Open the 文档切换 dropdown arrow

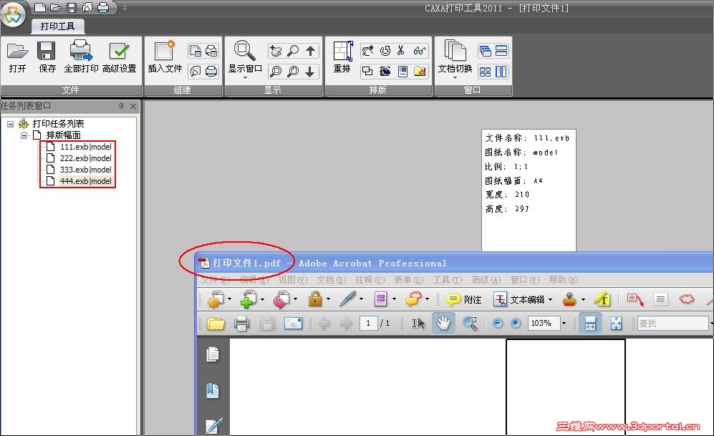pos(455,78)
